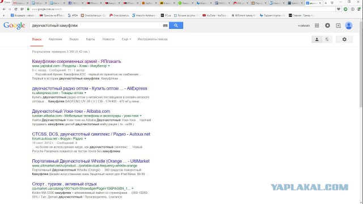Viewport: 363px width, 204px height.
Task: Open Google notifications circle icon
Action: tap(327, 25)
